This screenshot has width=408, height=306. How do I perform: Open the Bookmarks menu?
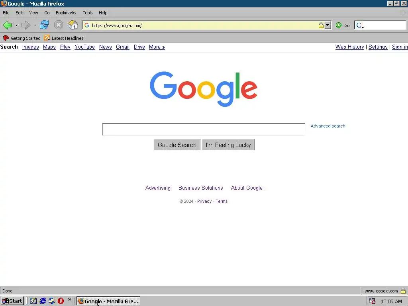pyautogui.click(x=66, y=13)
